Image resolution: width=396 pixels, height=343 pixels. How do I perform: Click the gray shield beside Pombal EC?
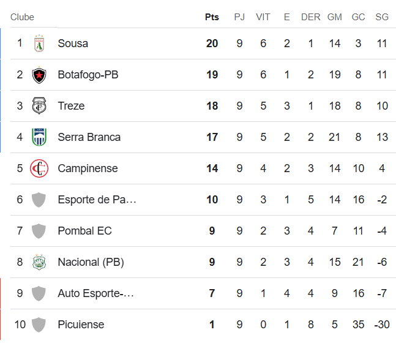[39, 231]
